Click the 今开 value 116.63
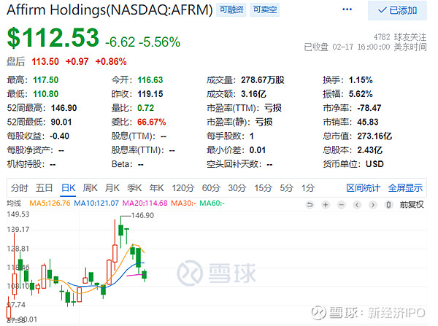Screen dimensions: 438x326 [x=150, y=80]
